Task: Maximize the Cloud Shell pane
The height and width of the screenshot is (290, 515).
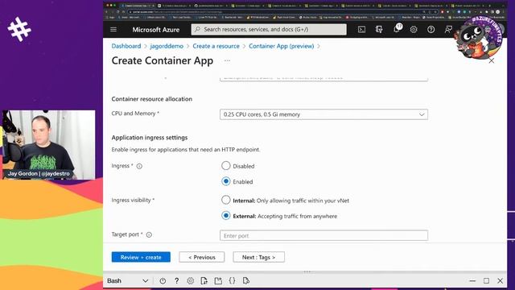Action: pos(486,281)
